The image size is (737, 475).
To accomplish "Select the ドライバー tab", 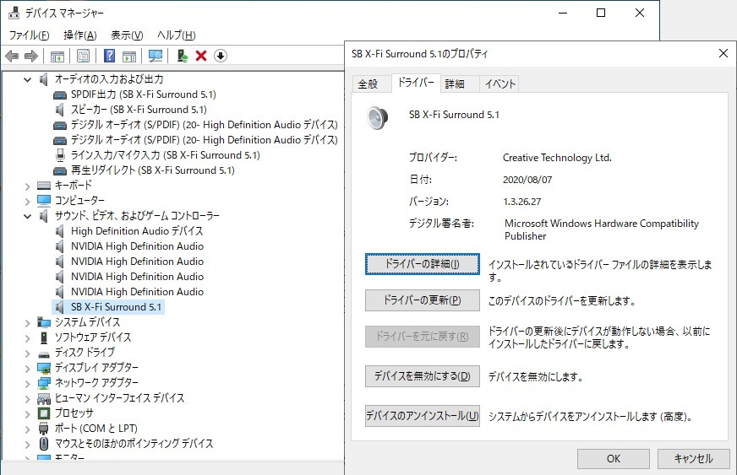I will 416,83.
